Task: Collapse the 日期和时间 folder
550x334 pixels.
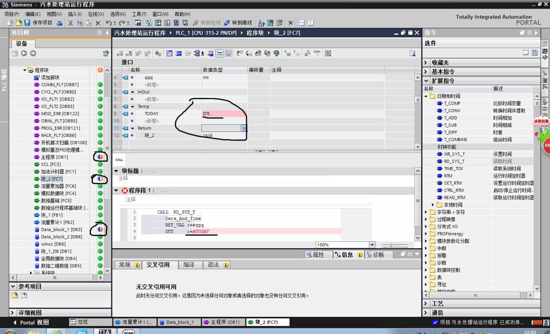Action: point(427,96)
